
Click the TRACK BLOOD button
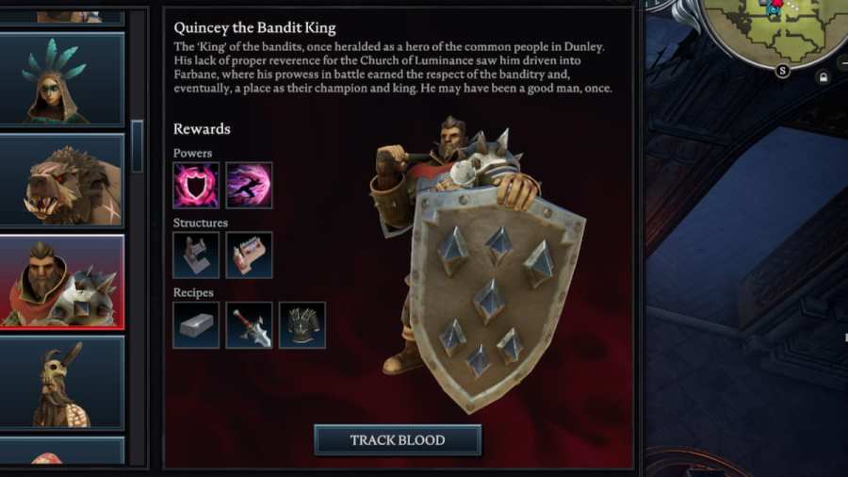[398, 440]
